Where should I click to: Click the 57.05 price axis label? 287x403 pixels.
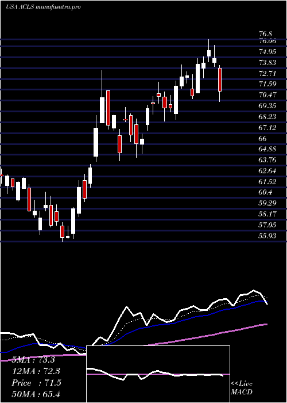tap(267, 225)
